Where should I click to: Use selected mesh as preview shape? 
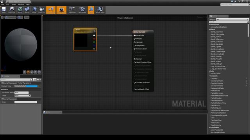click(39, 72)
